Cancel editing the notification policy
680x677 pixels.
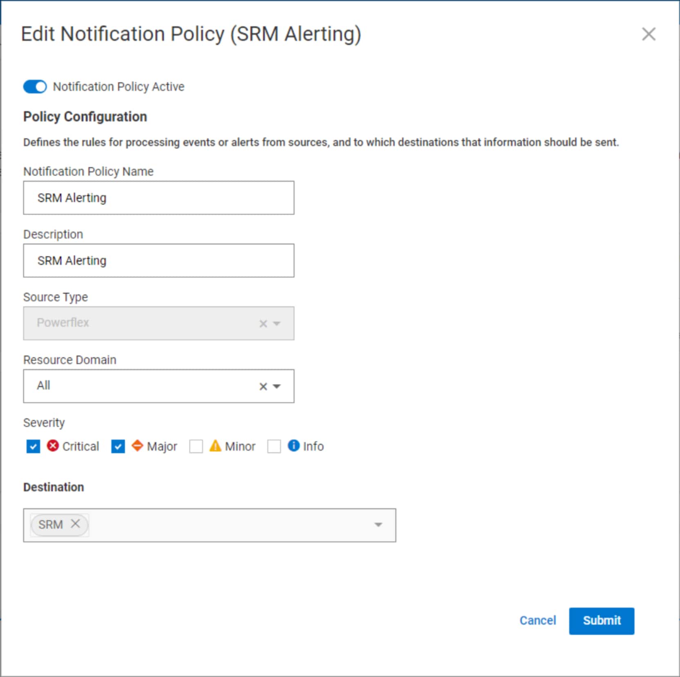click(538, 621)
